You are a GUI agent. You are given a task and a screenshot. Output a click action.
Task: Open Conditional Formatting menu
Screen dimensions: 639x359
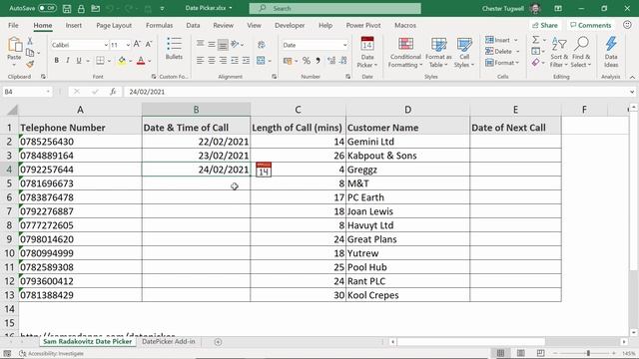point(405,52)
